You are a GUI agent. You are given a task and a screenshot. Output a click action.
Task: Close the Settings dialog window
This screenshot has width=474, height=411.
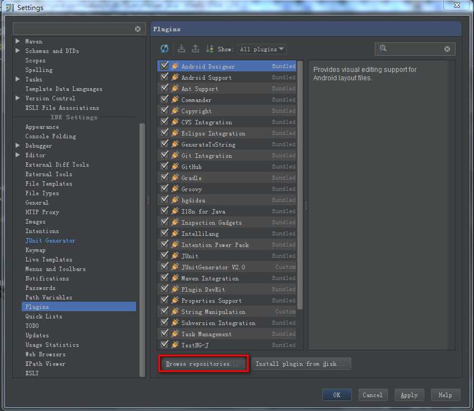457,5
